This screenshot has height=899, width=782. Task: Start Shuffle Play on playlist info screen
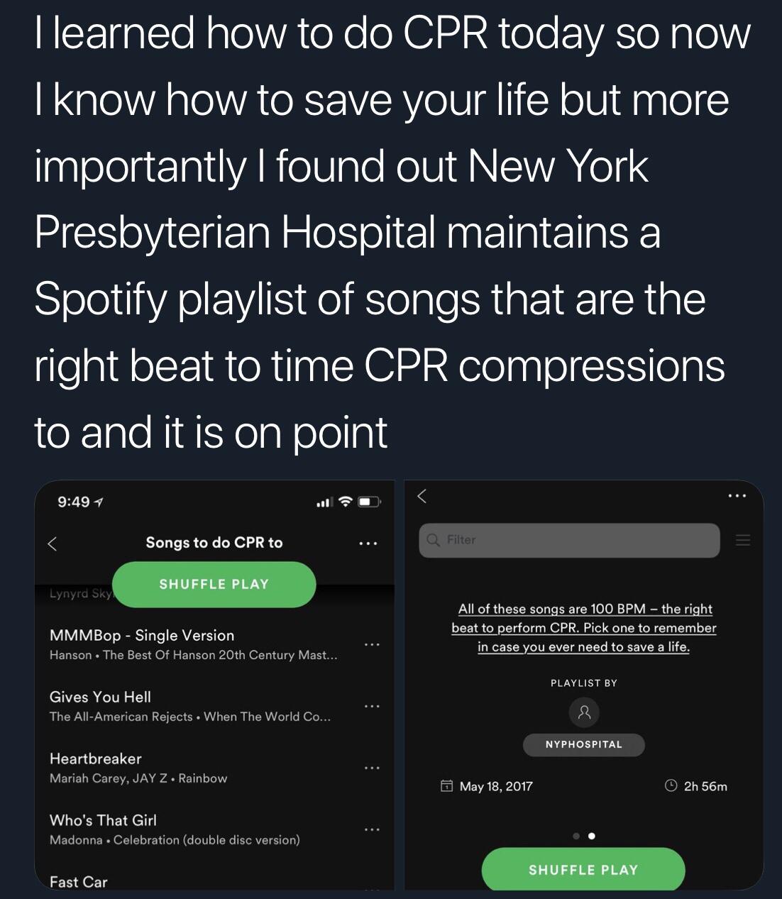click(583, 869)
